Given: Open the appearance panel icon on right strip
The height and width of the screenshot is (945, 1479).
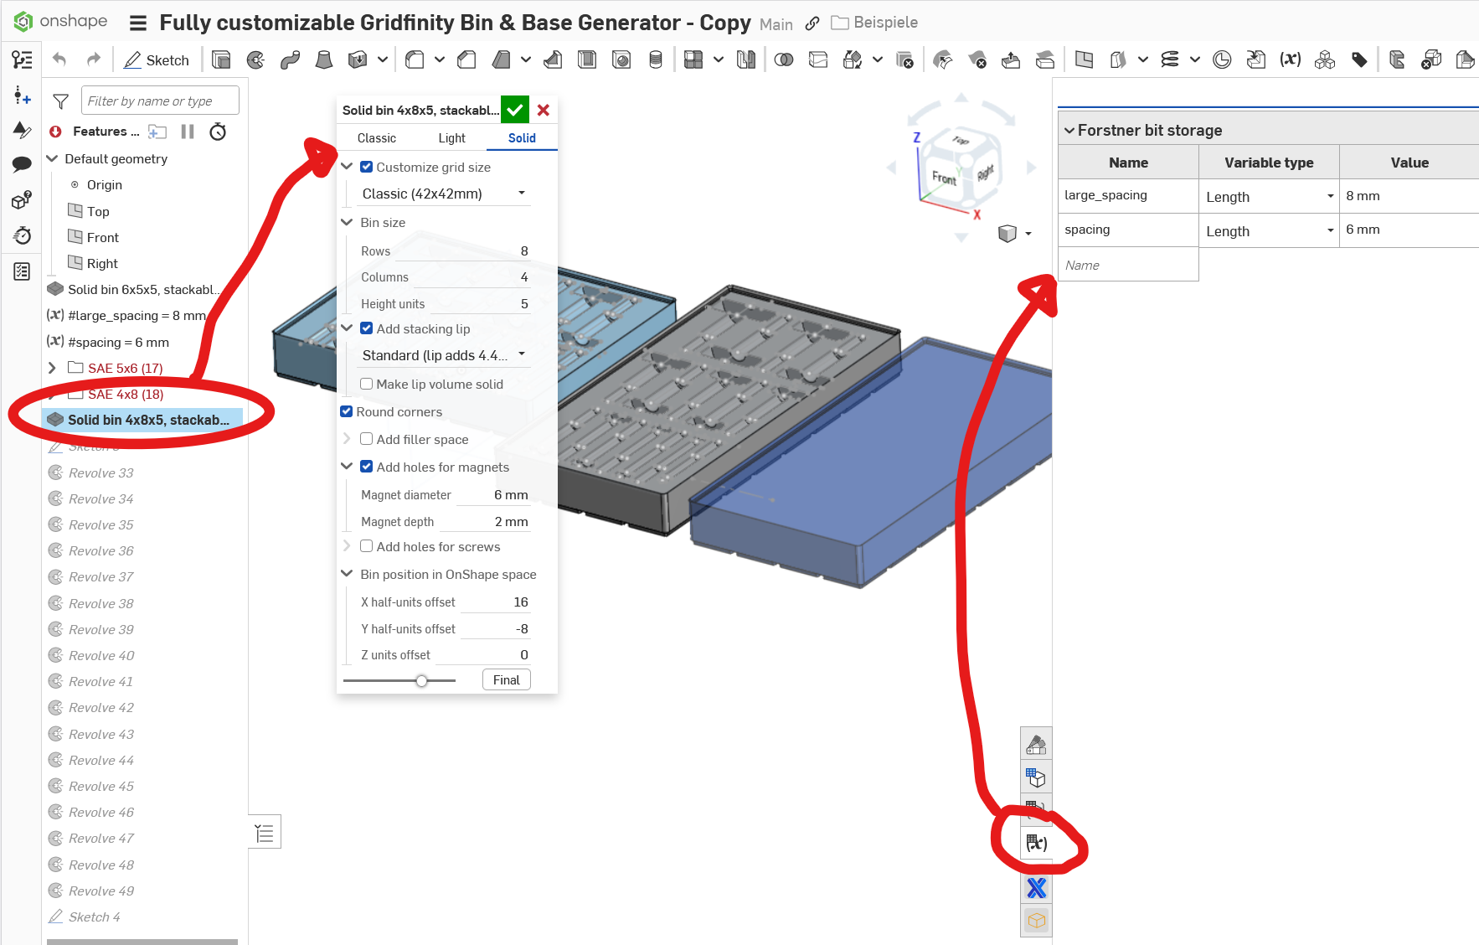Looking at the screenshot, I should click(x=1037, y=745).
